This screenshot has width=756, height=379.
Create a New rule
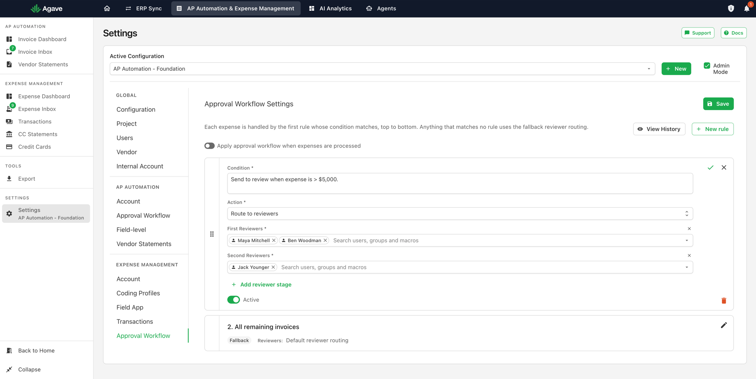point(713,129)
